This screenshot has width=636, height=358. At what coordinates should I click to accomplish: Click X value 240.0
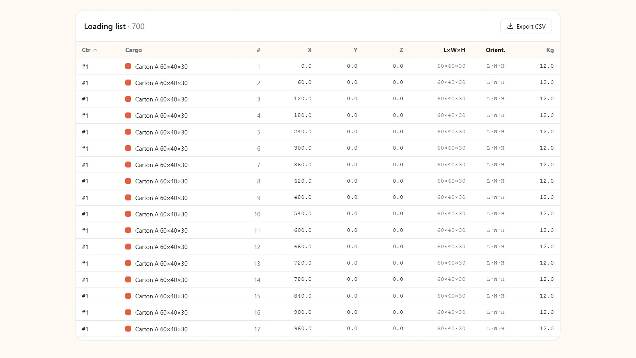coord(303,132)
